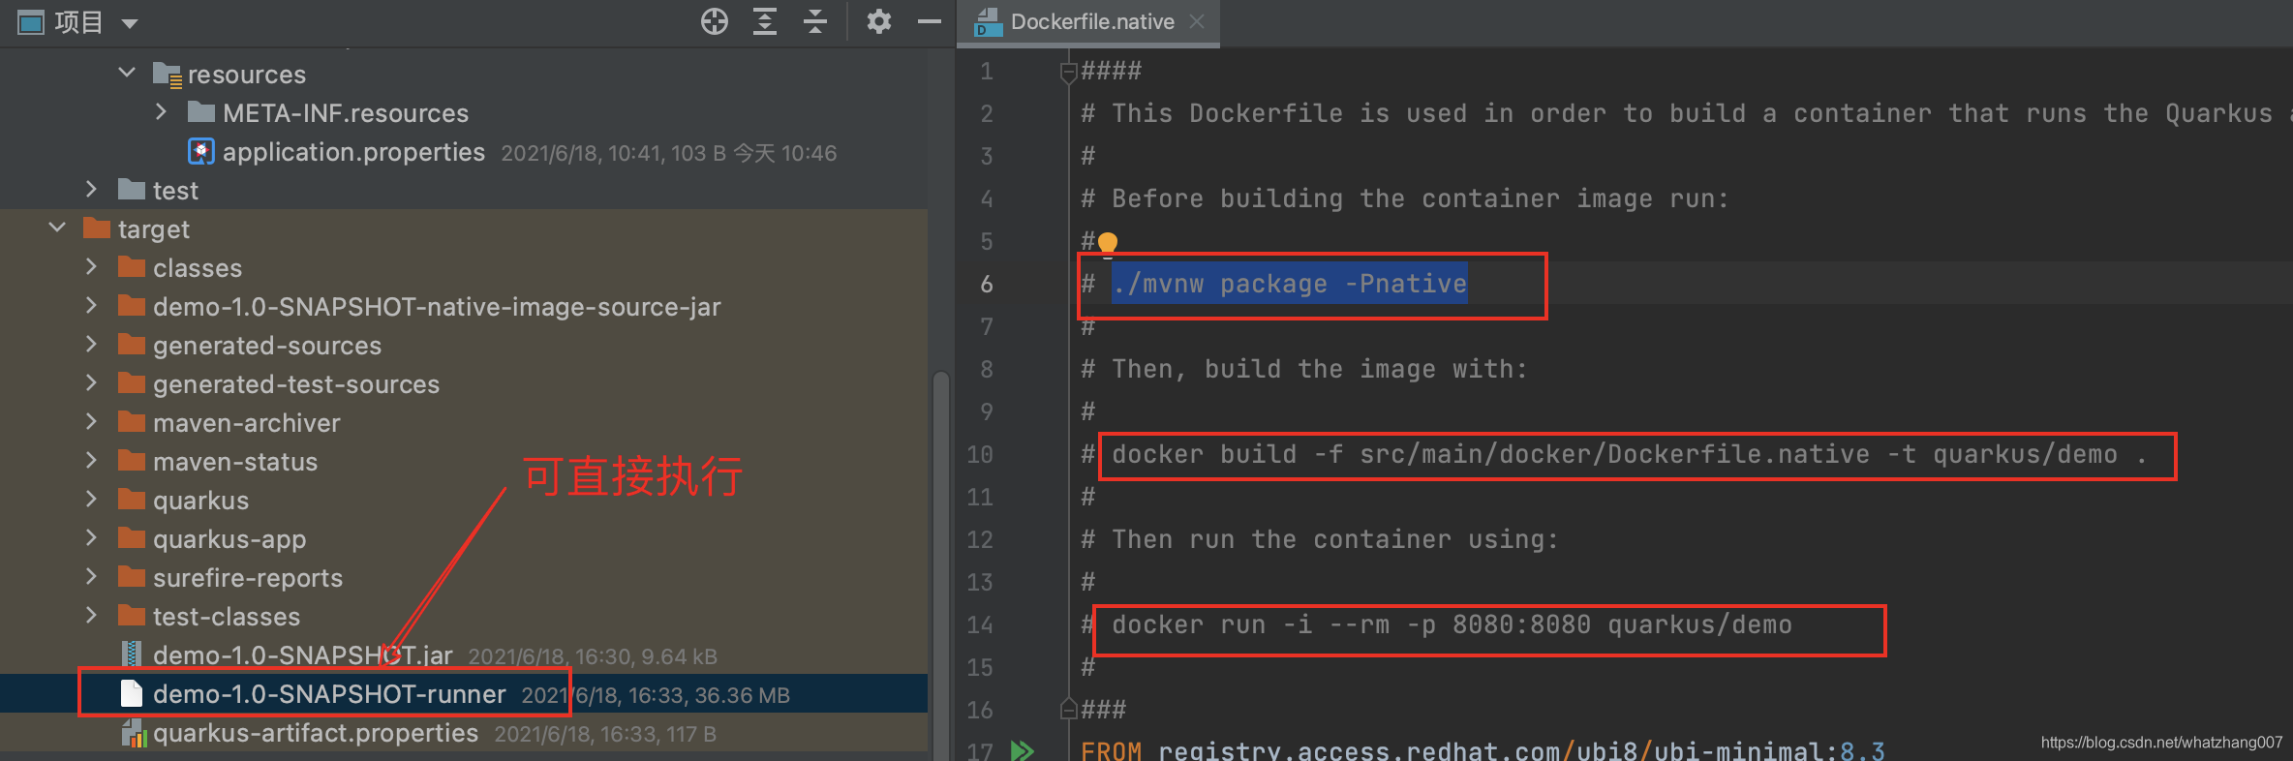Click the run gutter icon on line 17
Viewport: 2293px width, 761px height.
pos(1022,750)
